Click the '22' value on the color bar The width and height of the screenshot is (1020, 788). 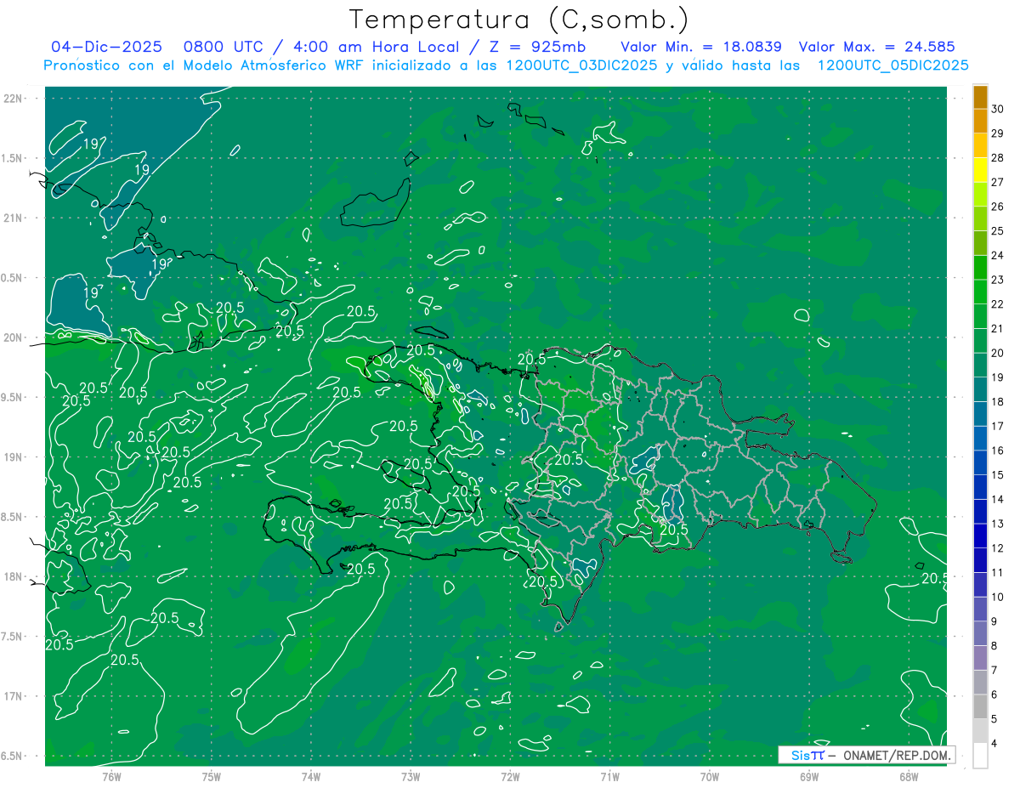pyautogui.click(x=998, y=304)
